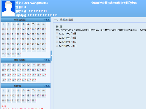Screen dimensions: 146x109
Task: Click the 判断题 panel header title
Action: point(18,86)
